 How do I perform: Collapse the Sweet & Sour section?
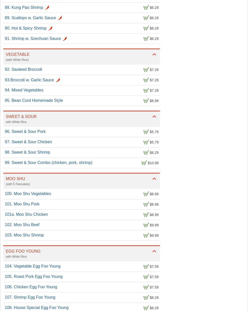154,117
